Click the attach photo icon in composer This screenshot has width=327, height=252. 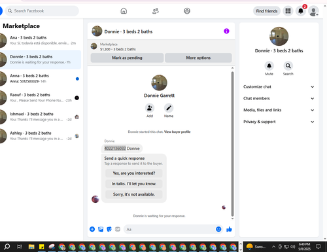[101, 229]
